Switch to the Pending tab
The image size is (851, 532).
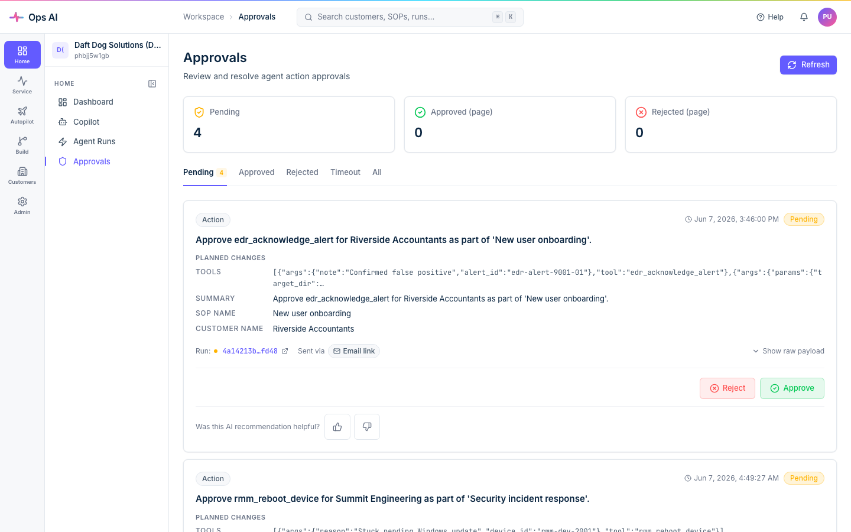click(204, 173)
